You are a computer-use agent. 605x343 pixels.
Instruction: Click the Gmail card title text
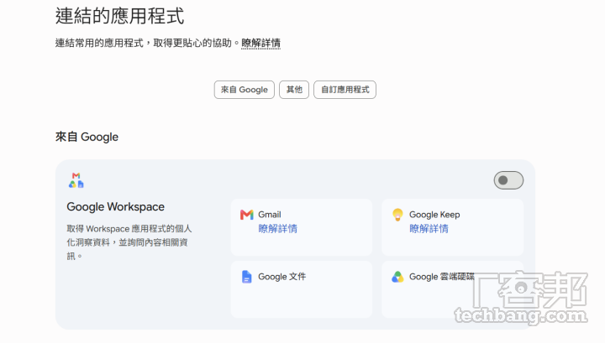click(x=270, y=215)
